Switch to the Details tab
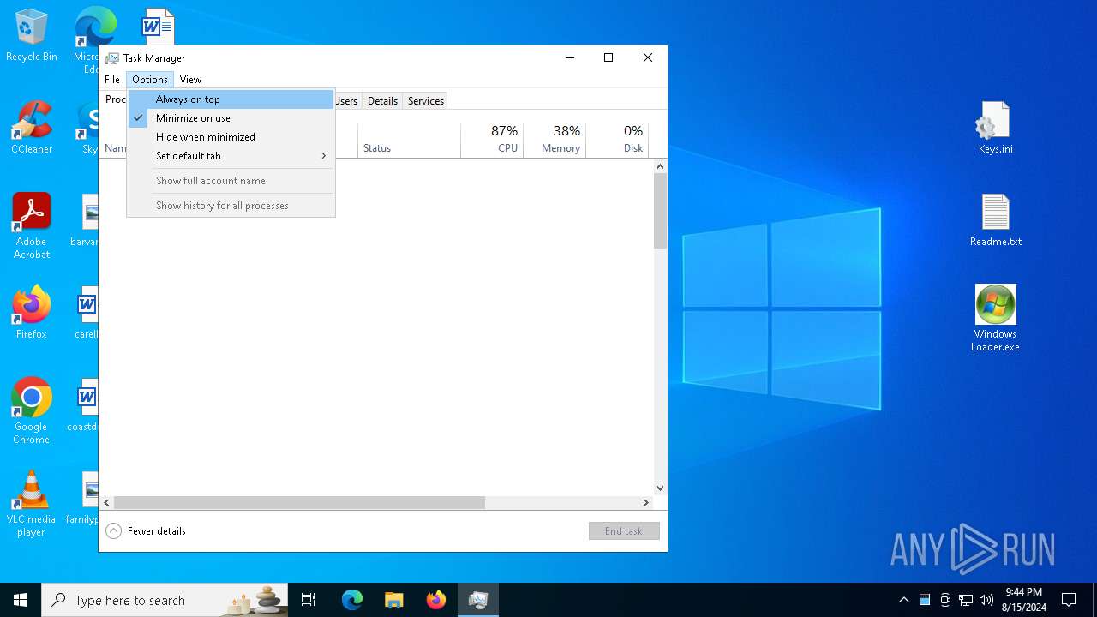 point(382,101)
